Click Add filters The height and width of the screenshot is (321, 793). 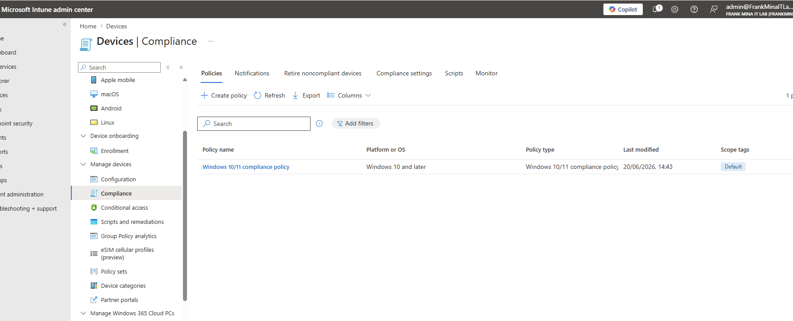[355, 124]
